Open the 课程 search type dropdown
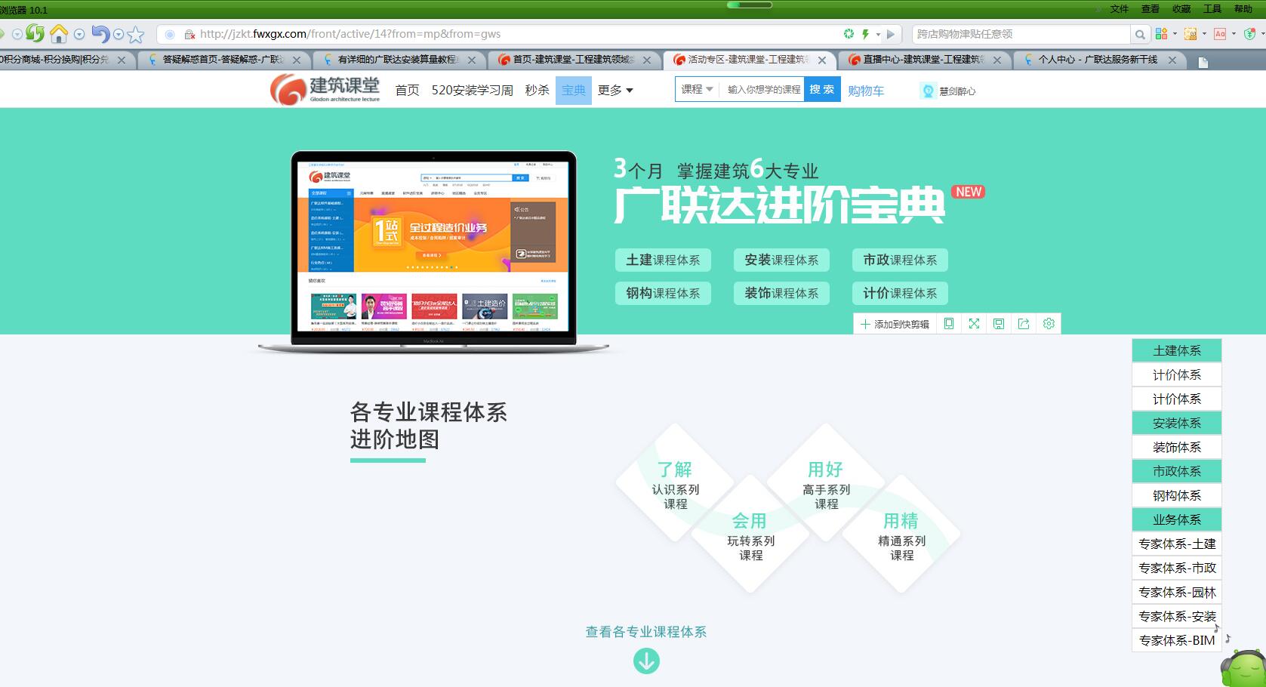 click(697, 89)
